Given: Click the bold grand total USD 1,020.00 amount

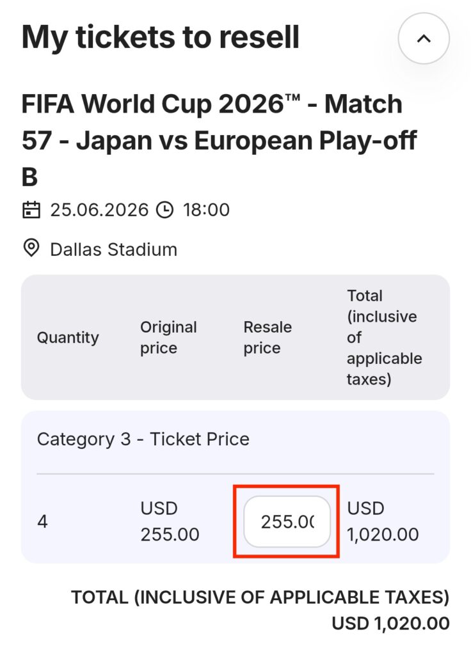Looking at the screenshot, I should pyautogui.click(x=390, y=623).
